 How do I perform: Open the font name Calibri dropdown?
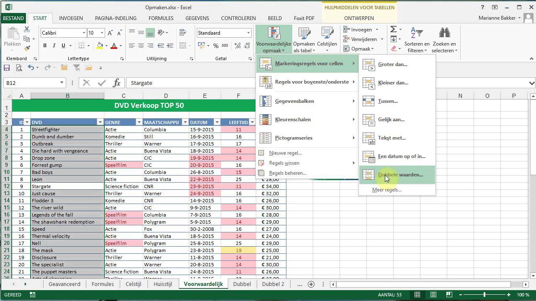[84, 33]
